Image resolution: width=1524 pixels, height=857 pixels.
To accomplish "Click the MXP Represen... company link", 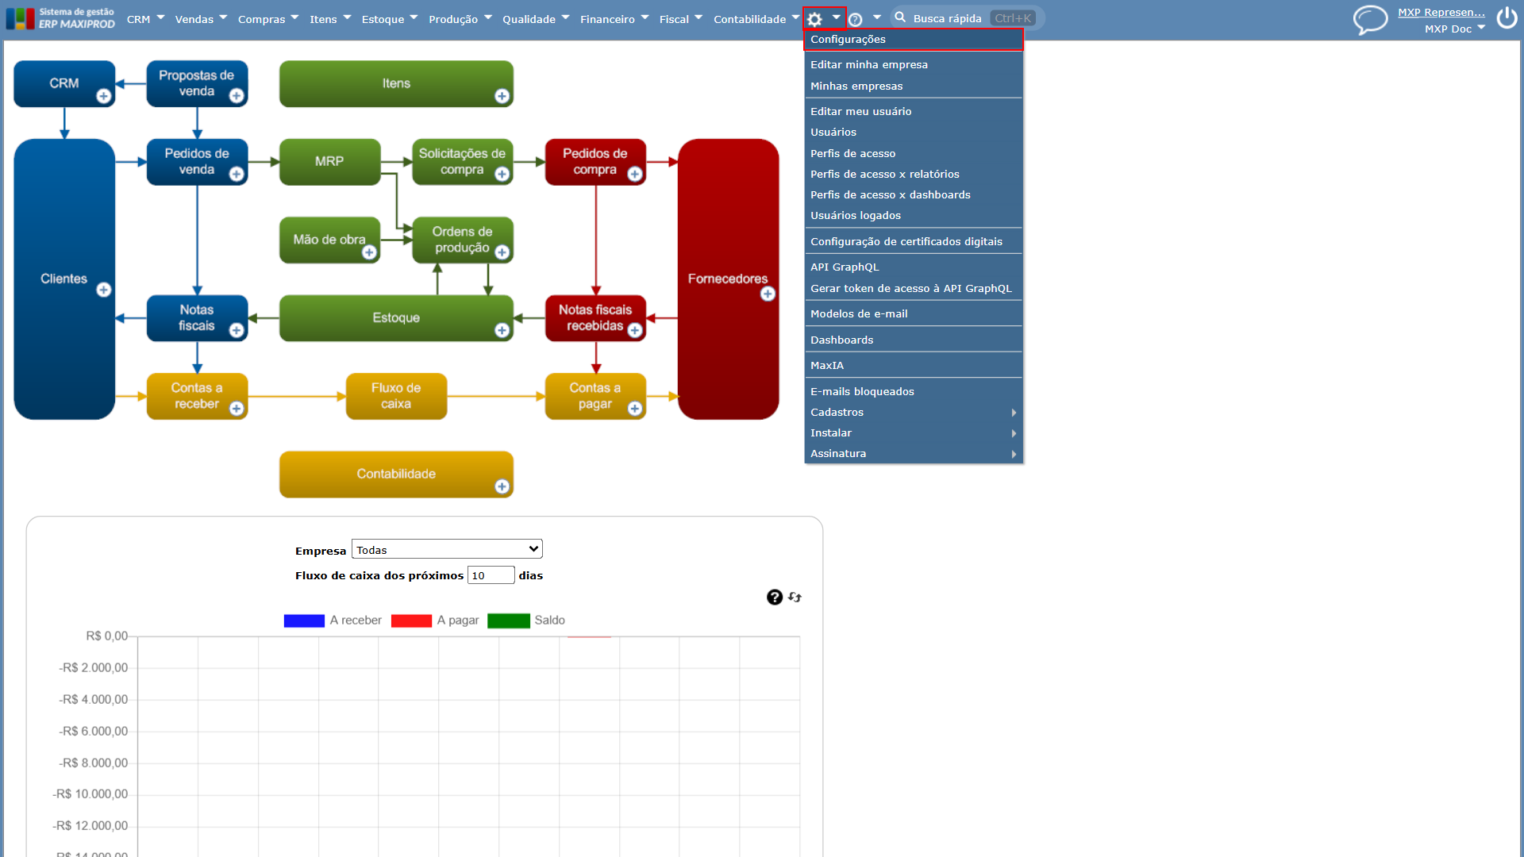I will point(1441,12).
